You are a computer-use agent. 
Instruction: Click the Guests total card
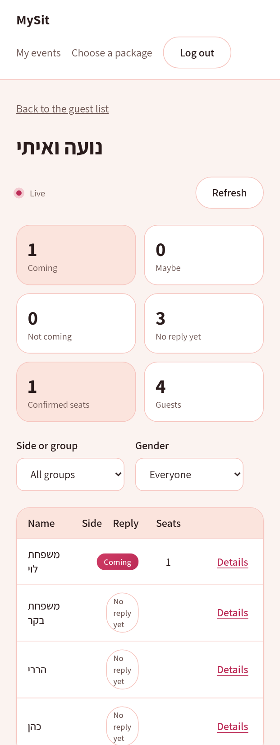[204, 392]
